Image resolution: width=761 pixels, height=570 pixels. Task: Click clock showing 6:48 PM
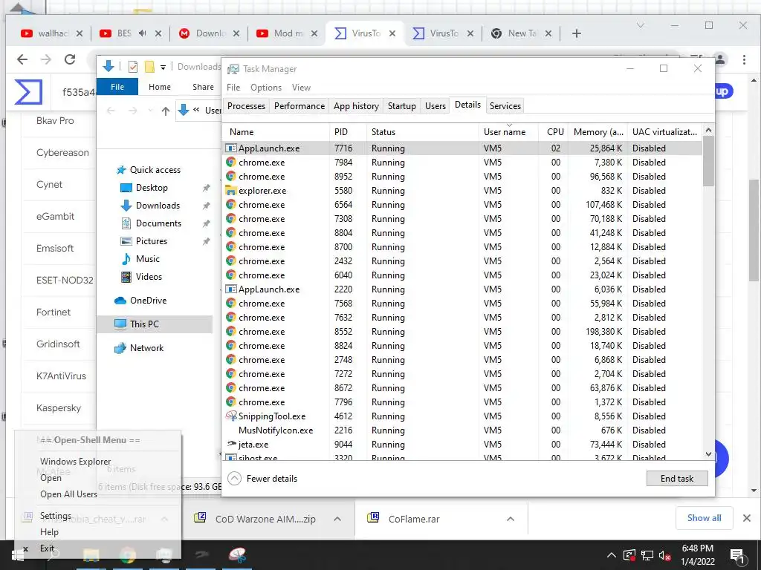[697, 548]
